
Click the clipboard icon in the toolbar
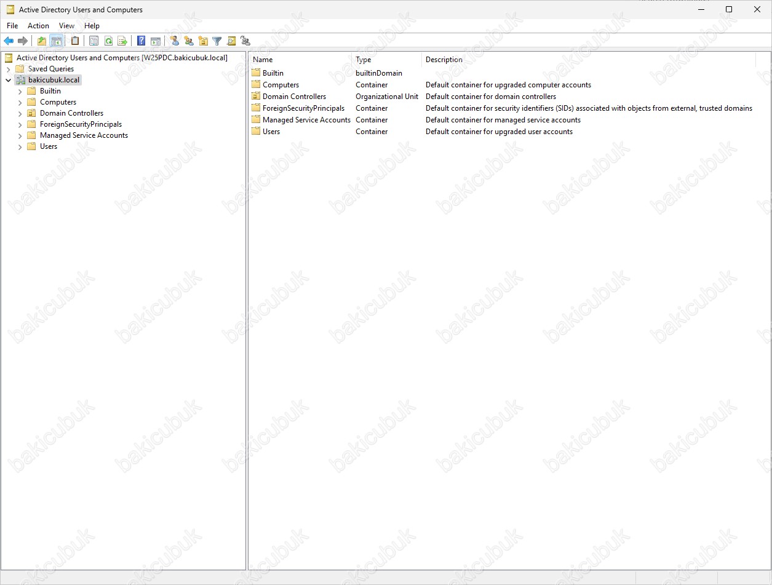[75, 41]
